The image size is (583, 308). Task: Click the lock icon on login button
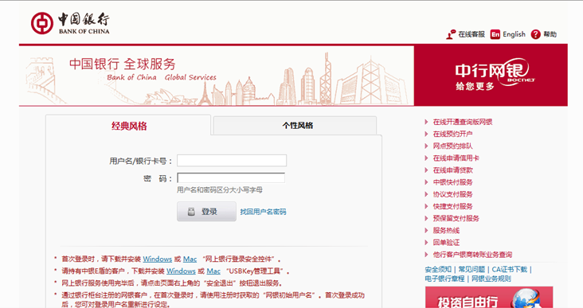click(x=191, y=212)
